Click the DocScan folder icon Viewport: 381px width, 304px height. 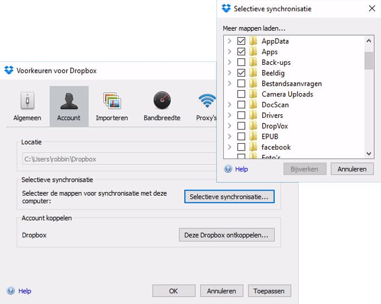point(253,105)
